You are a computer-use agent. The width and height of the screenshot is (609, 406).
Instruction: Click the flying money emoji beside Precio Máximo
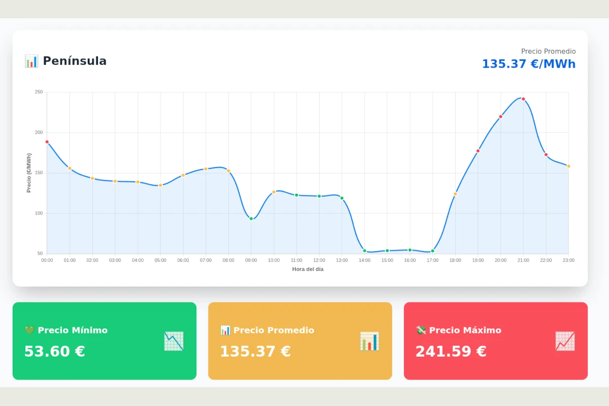click(421, 330)
